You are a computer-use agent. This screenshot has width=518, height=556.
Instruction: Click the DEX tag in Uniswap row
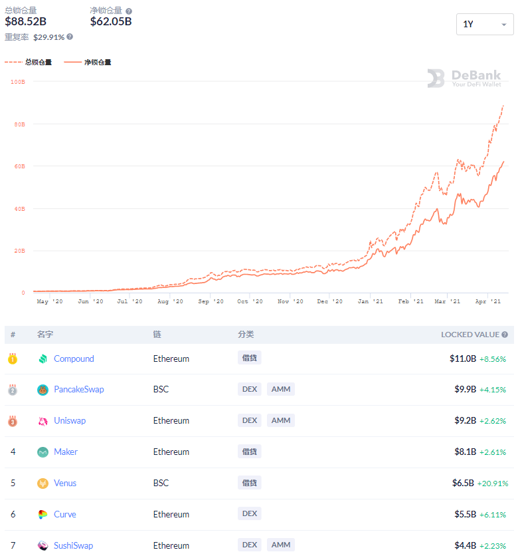[x=249, y=420]
